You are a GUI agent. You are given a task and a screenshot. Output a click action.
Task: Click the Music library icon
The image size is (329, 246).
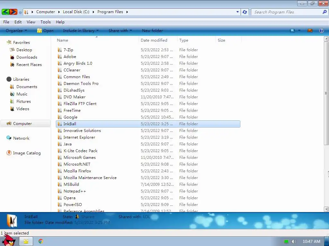[12, 94]
